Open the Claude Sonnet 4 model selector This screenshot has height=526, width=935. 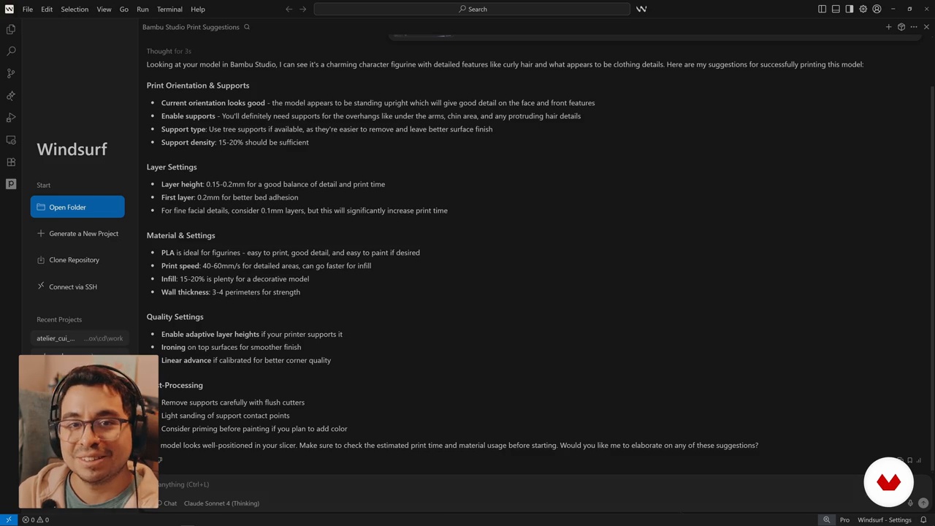pyautogui.click(x=221, y=503)
